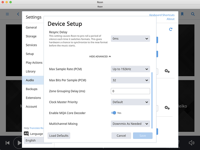Open Multichannel Mixing dropdown
This screenshot has height=150, width=200.
point(130,124)
